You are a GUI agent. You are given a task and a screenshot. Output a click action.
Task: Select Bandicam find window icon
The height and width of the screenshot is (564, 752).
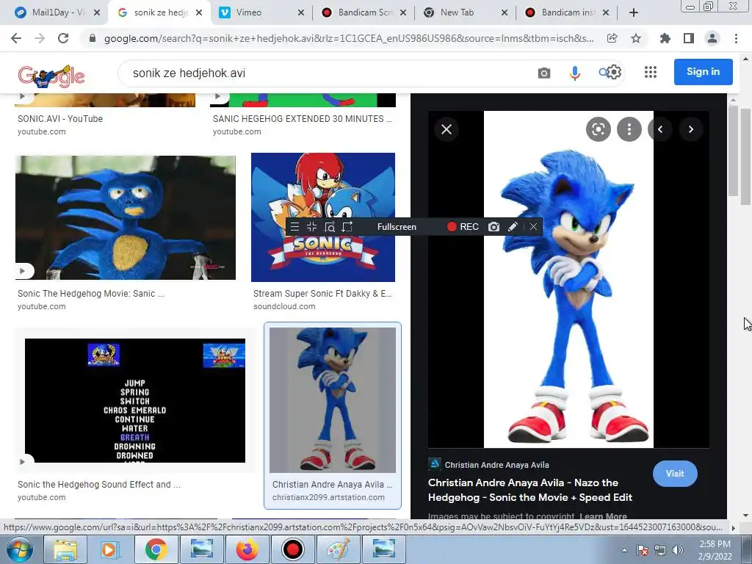tap(330, 227)
